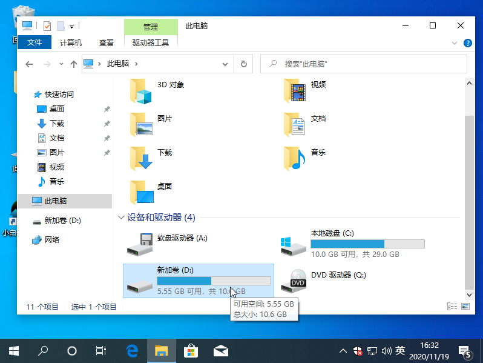
Task: Switch to the 查看 ribbon tab
Action: [x=107, y=42]
